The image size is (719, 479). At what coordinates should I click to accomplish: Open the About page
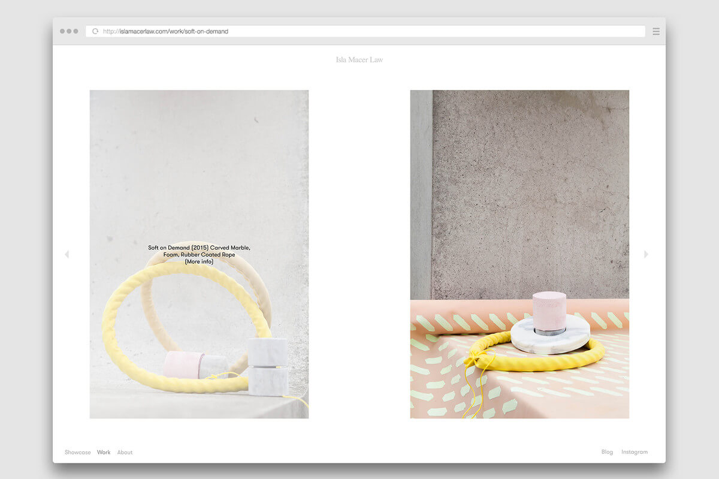pyautogui.click(x=125, y=452)
